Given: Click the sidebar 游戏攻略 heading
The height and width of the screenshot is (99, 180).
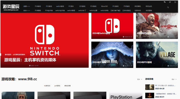Looking at the screenshot, I should coord(149,79).
